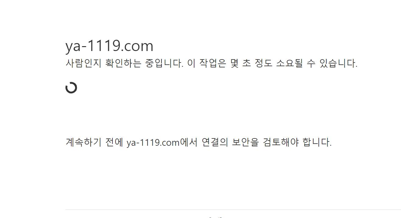Screen dimensions: 401x218
Task: Click the word 계속하기 starting security sentence
Action: [83, 142]
